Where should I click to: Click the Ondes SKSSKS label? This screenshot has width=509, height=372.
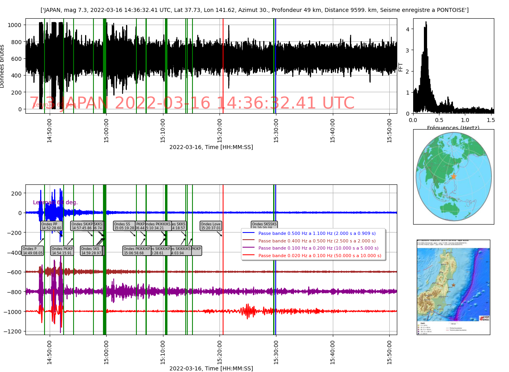(264, 225)
